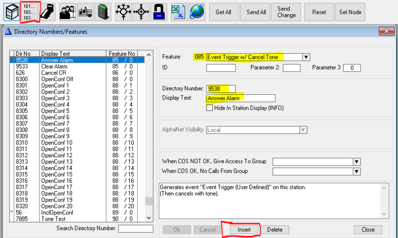Click the Set Node button
398x238 pixels.
(350, 12)
